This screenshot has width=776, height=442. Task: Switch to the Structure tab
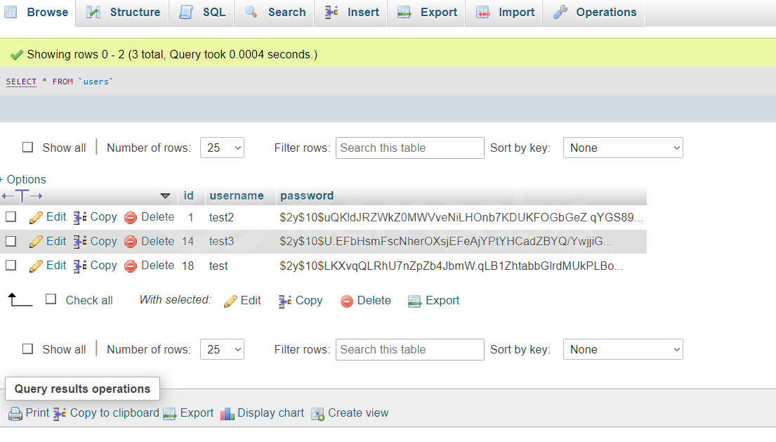123,13
